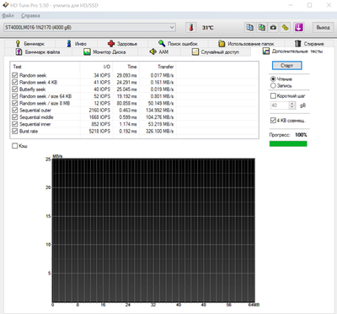Select the Запись radio button
Screen dimensions: 337x314
(x=273, y=85)
